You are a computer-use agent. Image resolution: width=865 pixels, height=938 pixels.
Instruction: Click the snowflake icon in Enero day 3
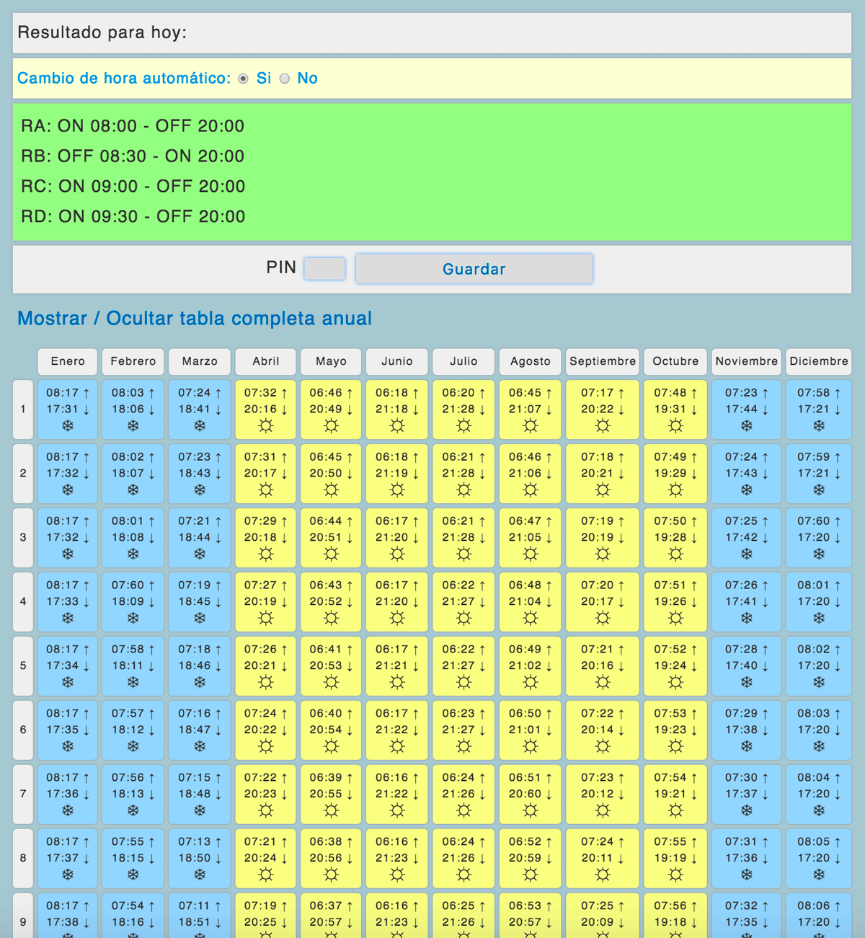pos(68,554)
